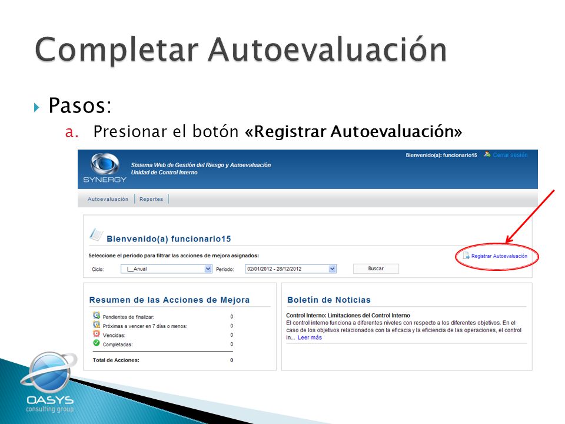Select the Total de Acciones label

(116, 360)
